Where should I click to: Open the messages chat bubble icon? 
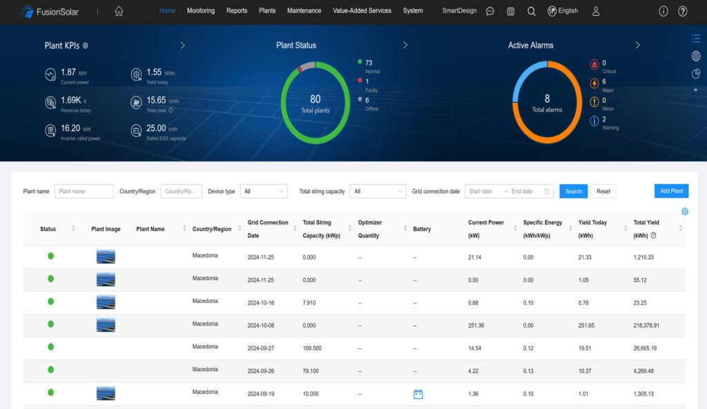click(490, 11)
